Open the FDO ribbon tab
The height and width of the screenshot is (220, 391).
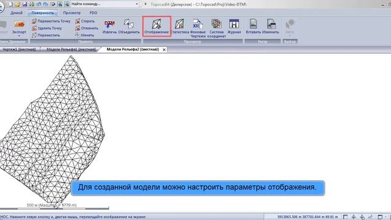coord(93,13)
